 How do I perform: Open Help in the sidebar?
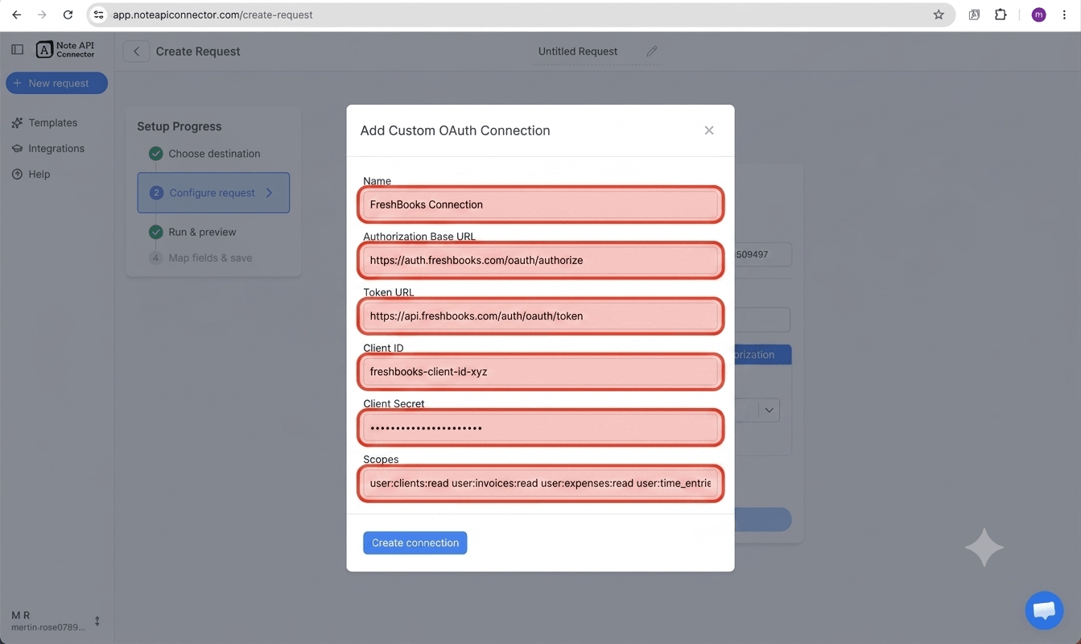[39, 174]
